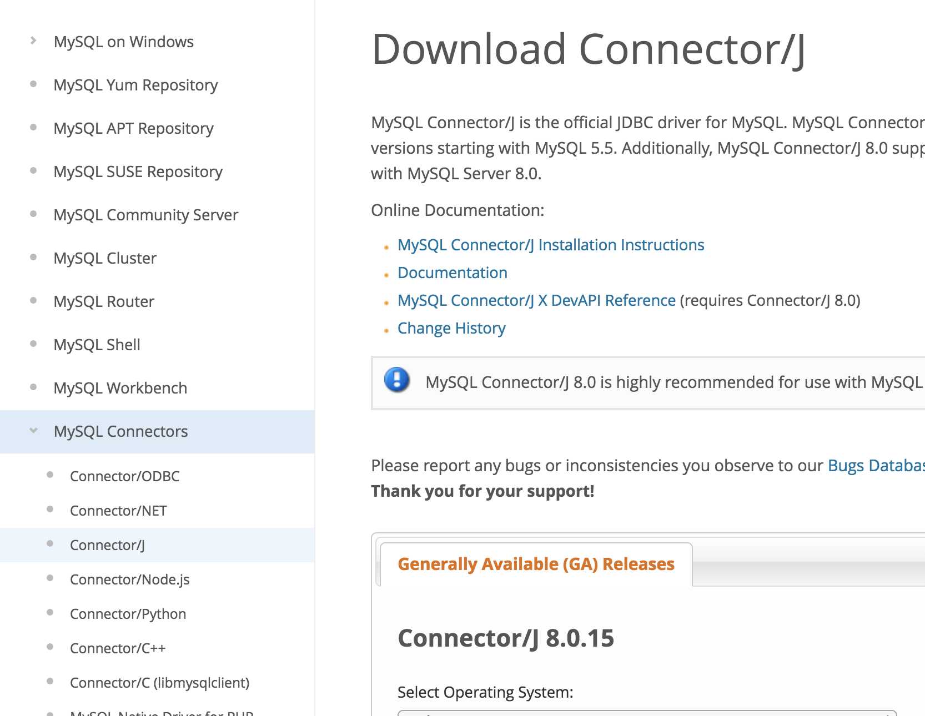The image size is (925, 716).
Task: Open Connector/C (libmysqlclient) sub-item
Action: pos(159,683)
